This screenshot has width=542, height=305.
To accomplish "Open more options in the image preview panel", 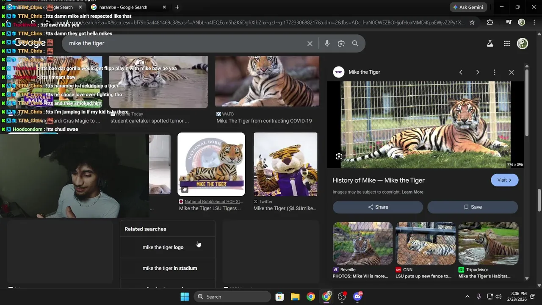I will [x=494, y=72].
